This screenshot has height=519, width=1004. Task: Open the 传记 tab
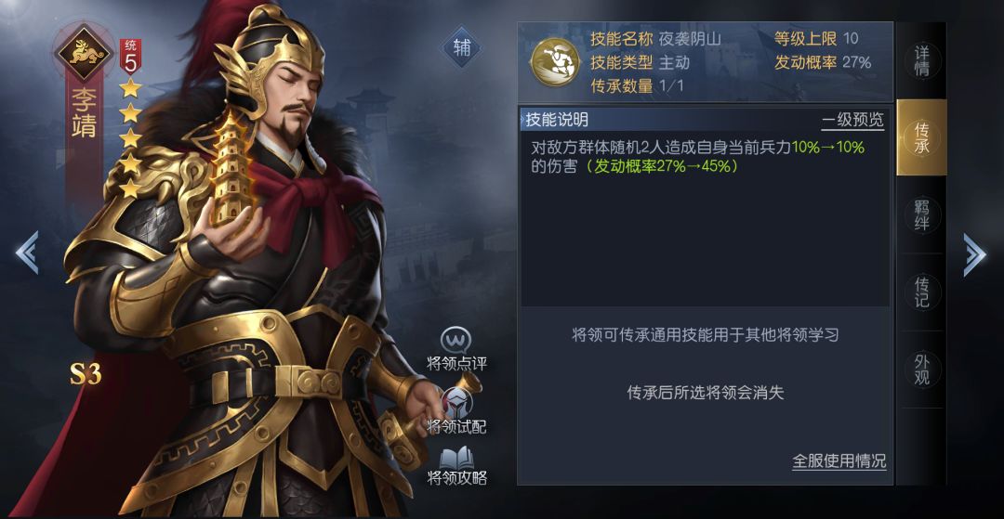pyautogui.click(x=920, y=292)
